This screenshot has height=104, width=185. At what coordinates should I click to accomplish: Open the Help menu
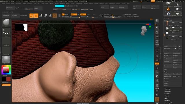128,3
